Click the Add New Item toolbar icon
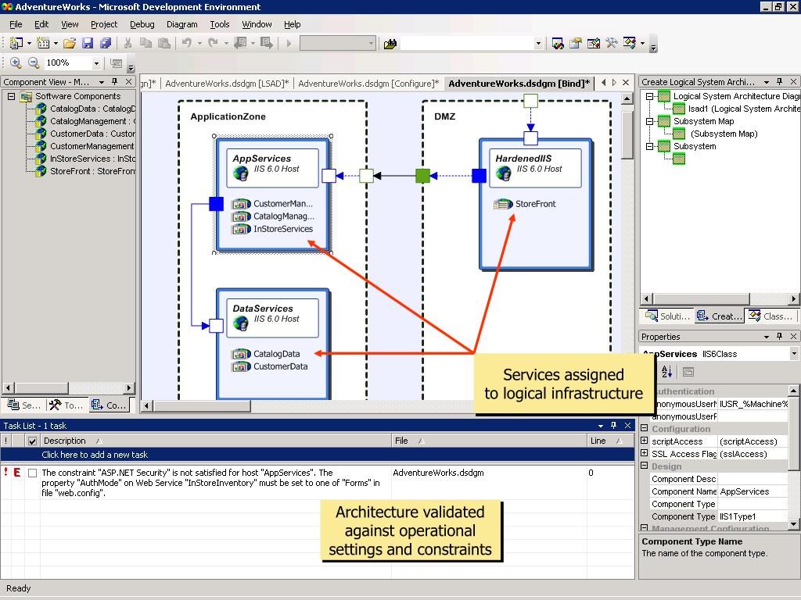Image resolution: width=801 pixels, height=600 pixels. click(x=44, y=44)
